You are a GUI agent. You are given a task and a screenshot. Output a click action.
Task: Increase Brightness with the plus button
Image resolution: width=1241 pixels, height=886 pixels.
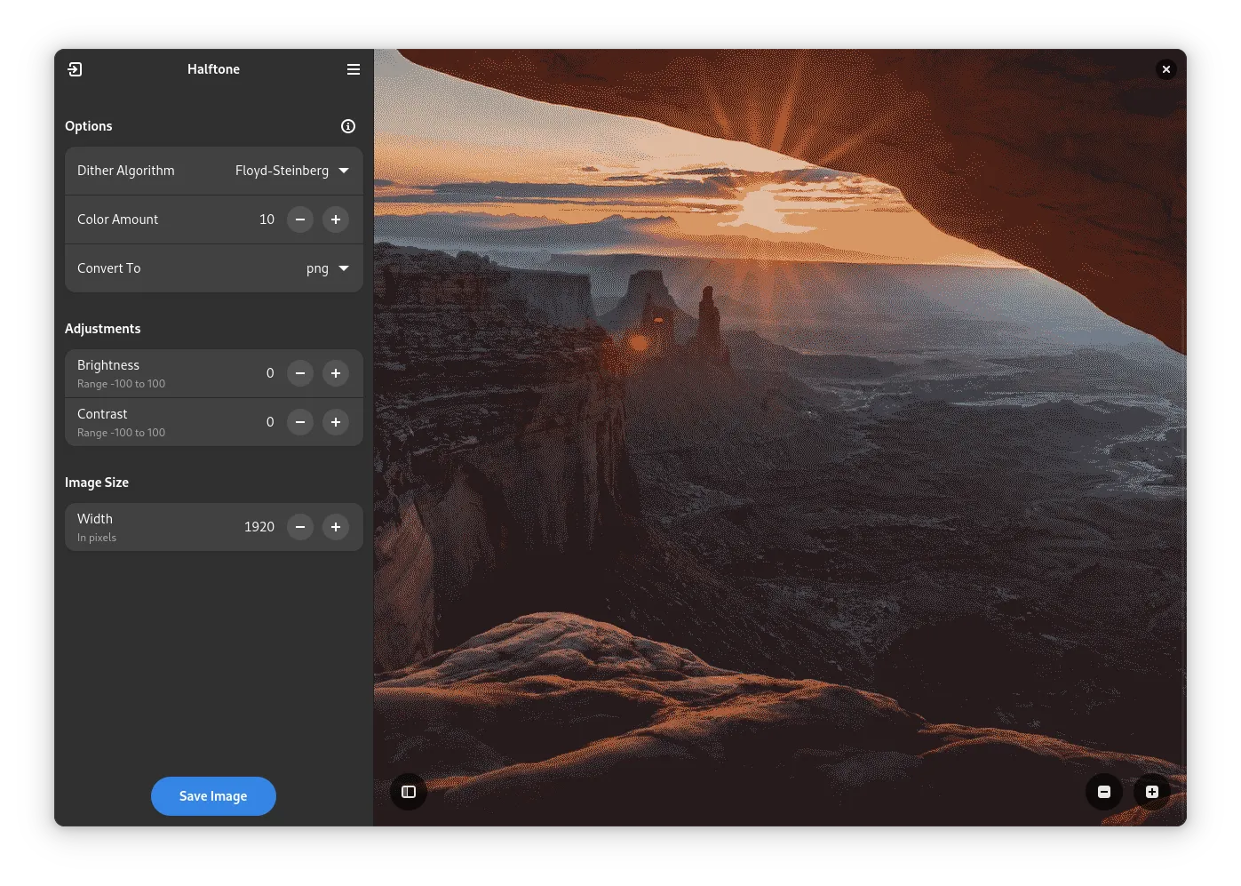tap(336, 373)
